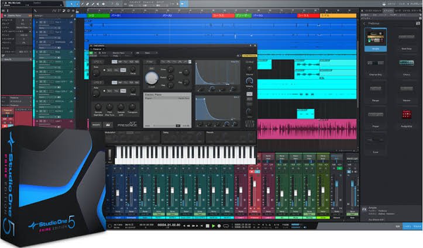423x248 pixels.
Task: Switch to the highlighted ミックス view tab
Action: 407,226
